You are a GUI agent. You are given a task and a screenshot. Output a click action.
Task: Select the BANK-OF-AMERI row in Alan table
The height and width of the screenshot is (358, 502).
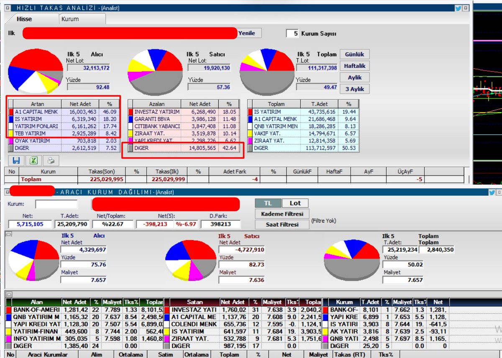point(85,309)
